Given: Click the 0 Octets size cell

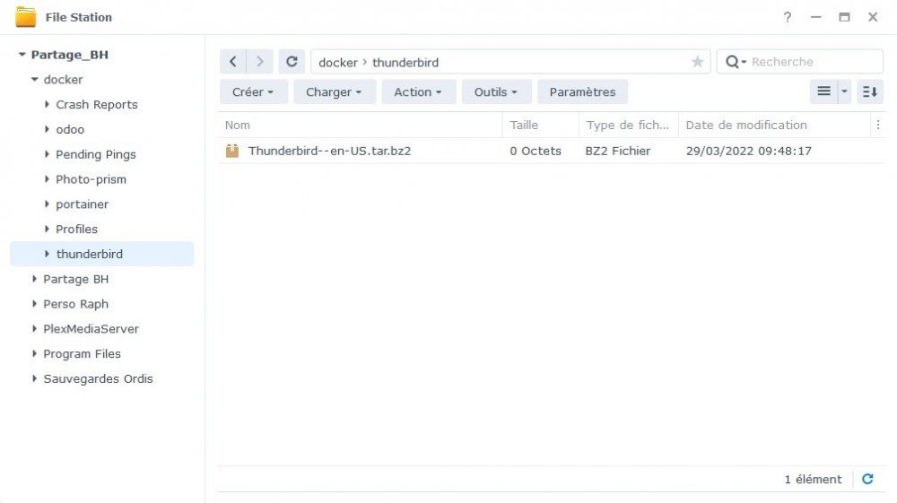Looking at the screenshot, I should click(x=536, y=151).
